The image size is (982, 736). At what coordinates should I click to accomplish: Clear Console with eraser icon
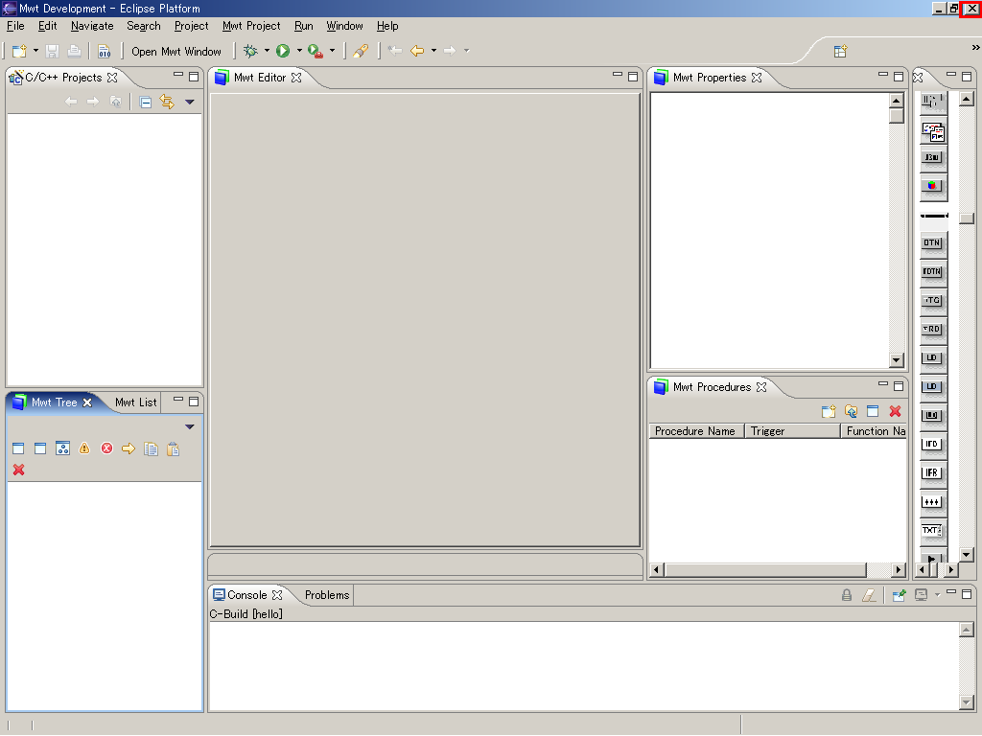click(869, 595)
